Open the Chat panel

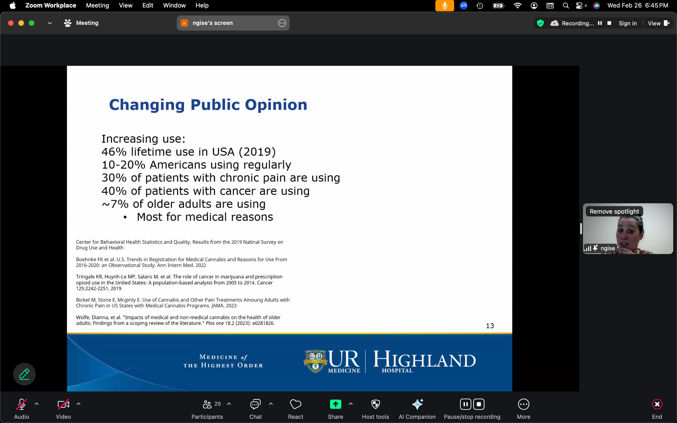pos(255,404)
